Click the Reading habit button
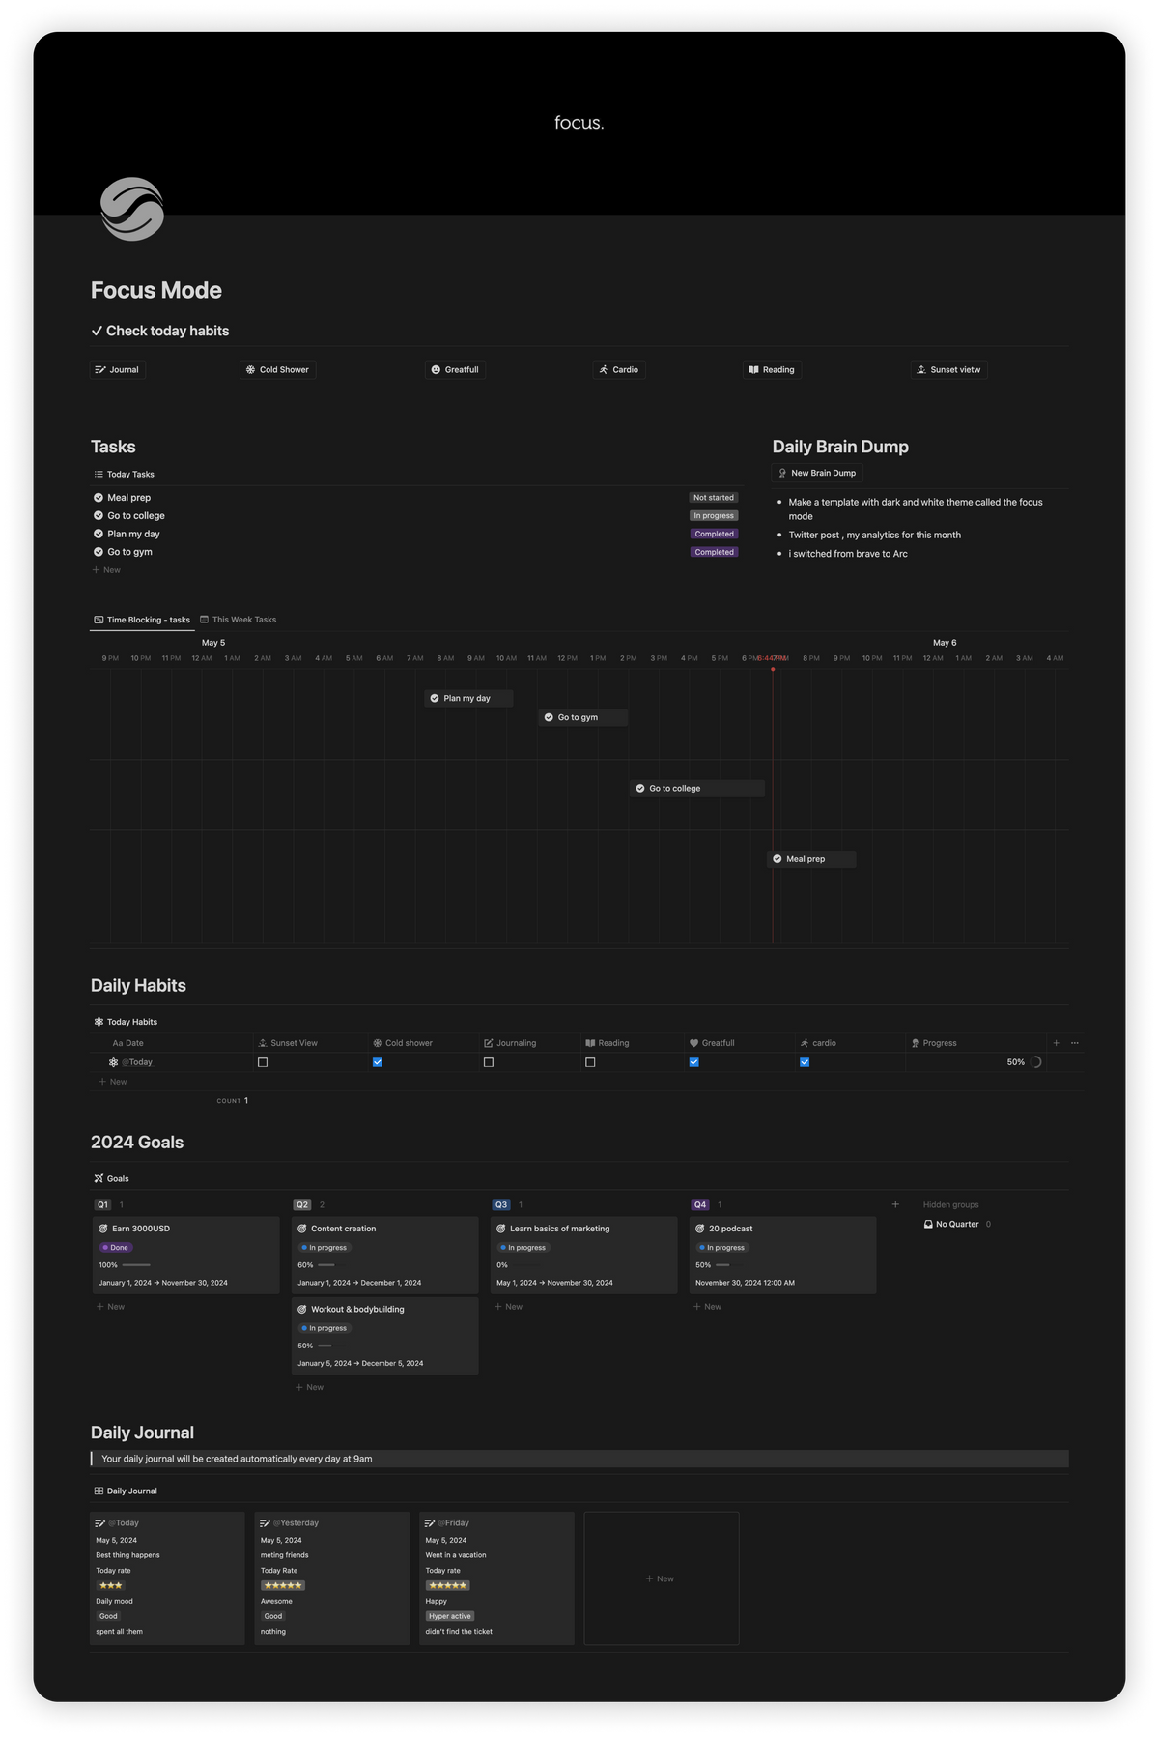 click(x=772, y=369)
